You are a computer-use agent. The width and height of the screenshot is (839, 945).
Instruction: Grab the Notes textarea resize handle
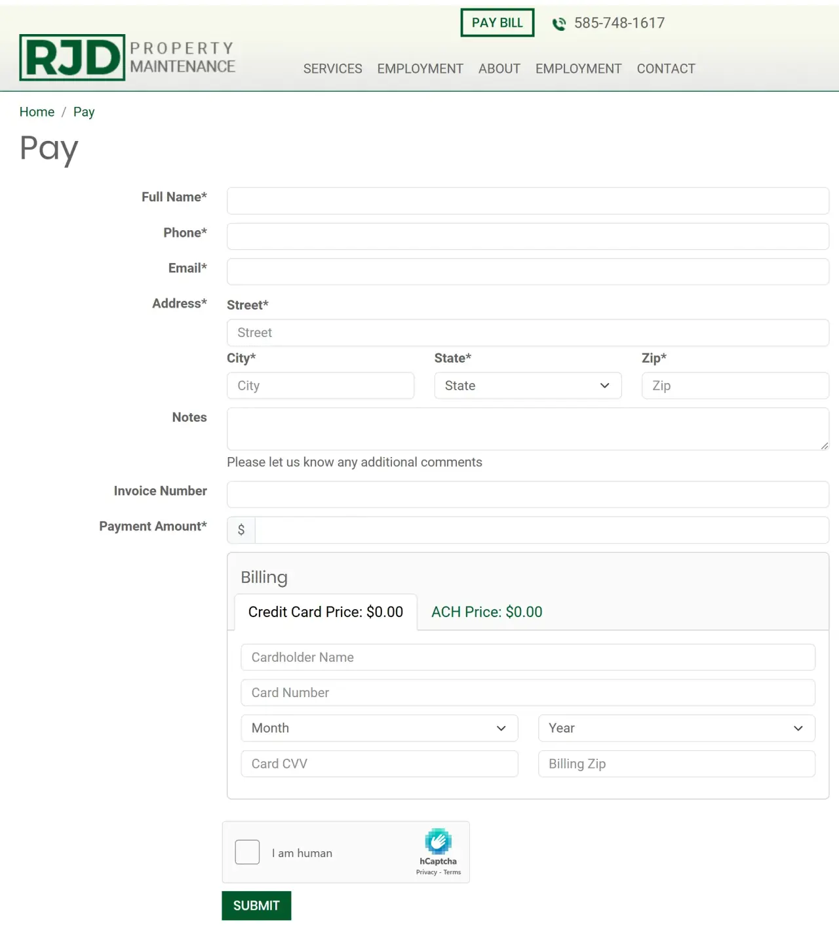(x=824, y=446)
